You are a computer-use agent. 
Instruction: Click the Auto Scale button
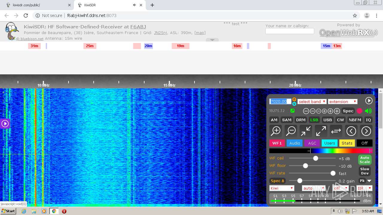click(365, 160)
